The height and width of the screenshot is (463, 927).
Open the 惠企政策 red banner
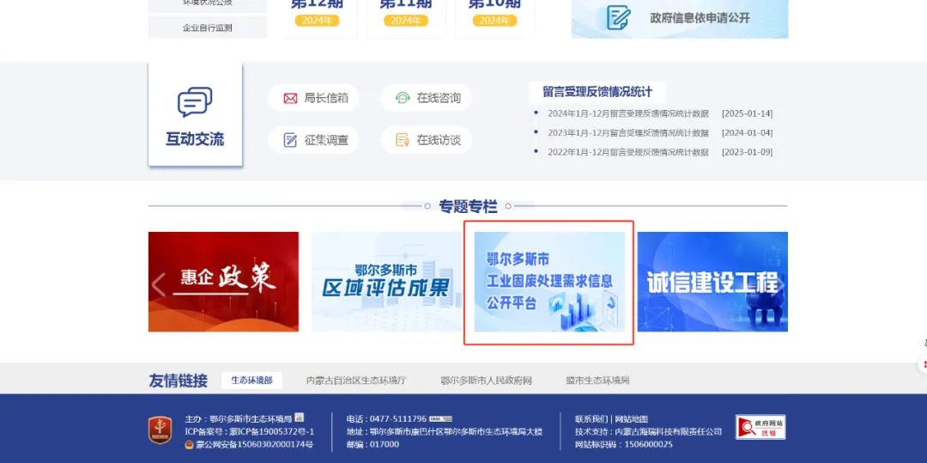pyautogui.click(x=223, y=282)
